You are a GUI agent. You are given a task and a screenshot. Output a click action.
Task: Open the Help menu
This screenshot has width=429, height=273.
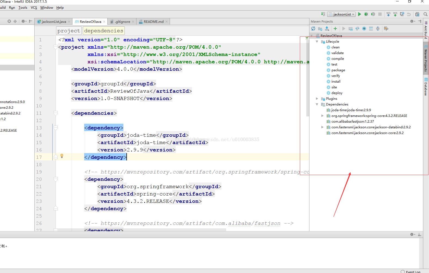(x=60, y=8)
